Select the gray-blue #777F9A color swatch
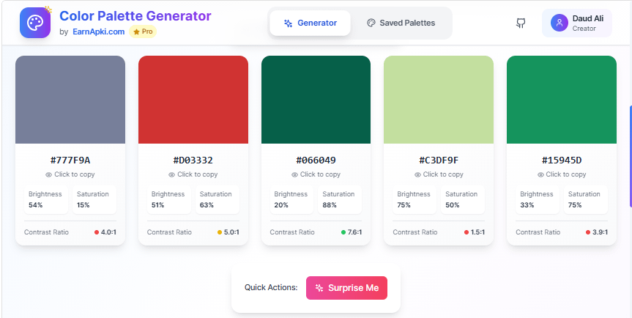Screen dimensions: 632x318 click(70, 100)
